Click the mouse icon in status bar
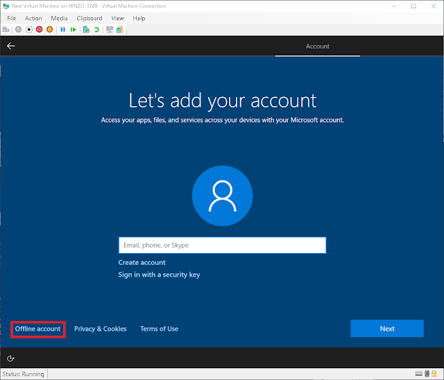Image resolution: width=444 pixels, height=380 pixels. (x=427, y=374)
